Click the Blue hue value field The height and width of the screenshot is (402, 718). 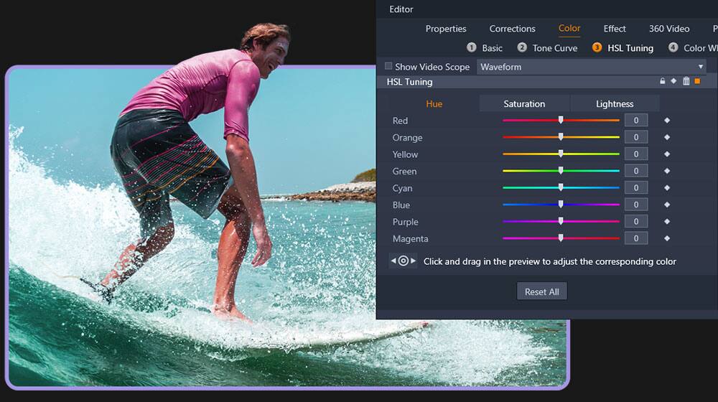(x=635, y=205)
